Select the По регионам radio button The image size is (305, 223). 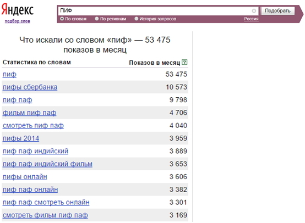[x=97, y=19]
